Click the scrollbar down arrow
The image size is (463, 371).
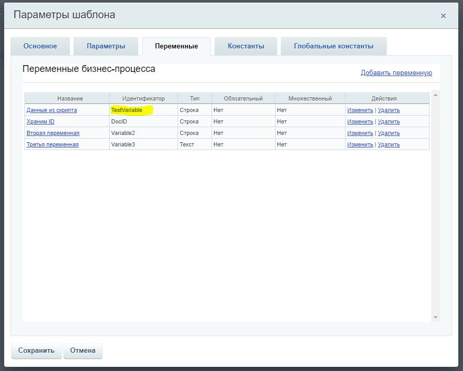click(435, 317)
